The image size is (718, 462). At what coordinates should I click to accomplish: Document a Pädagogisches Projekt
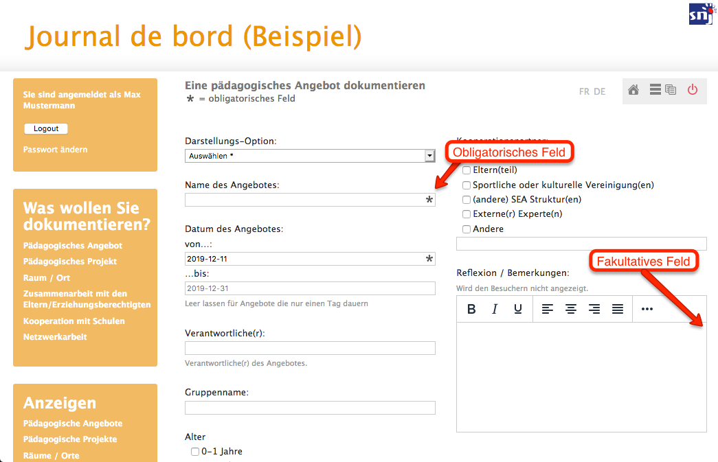pos(70,261)
